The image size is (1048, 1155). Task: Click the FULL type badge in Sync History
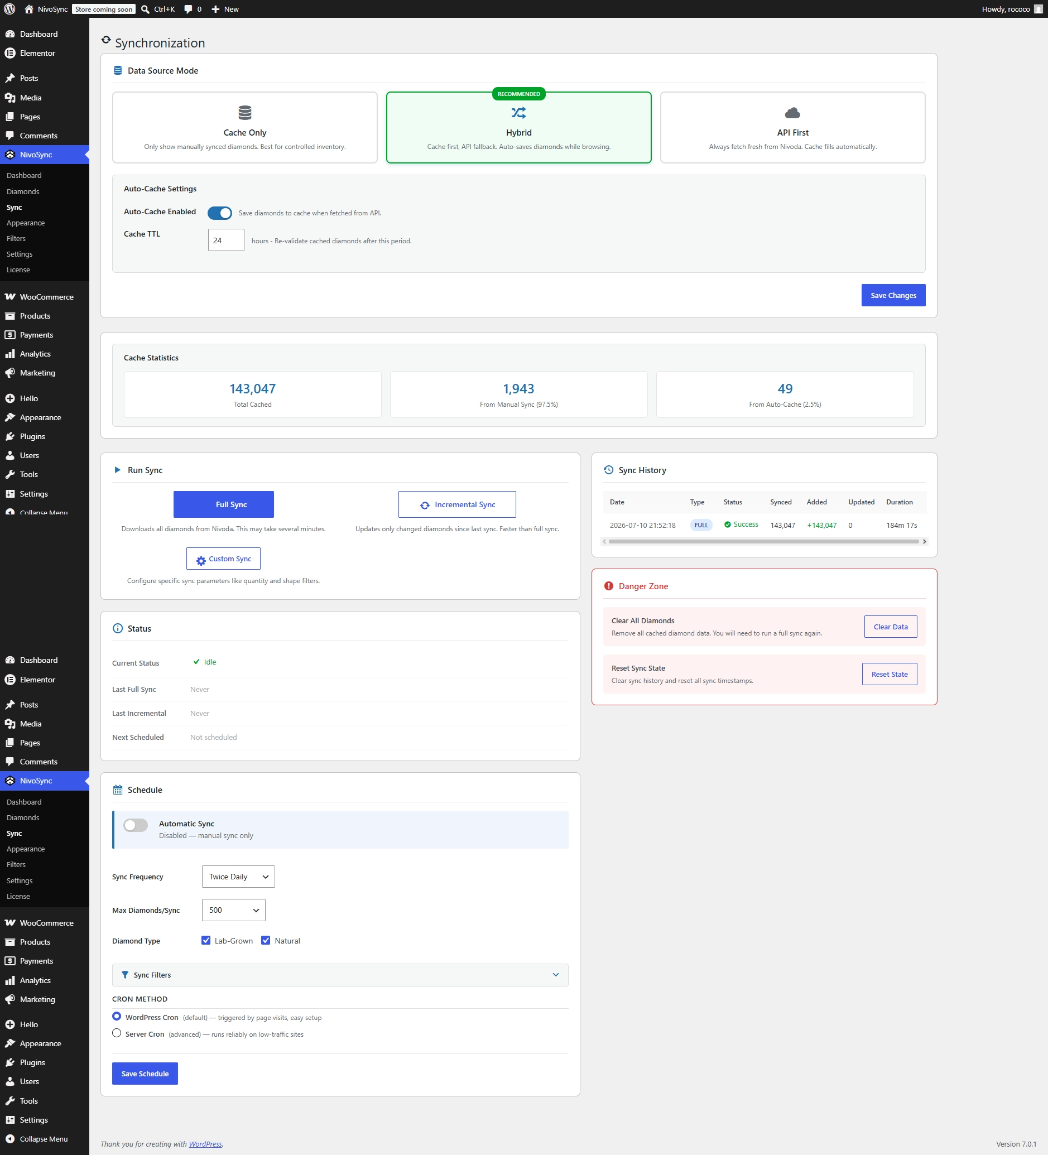[701, 525]
